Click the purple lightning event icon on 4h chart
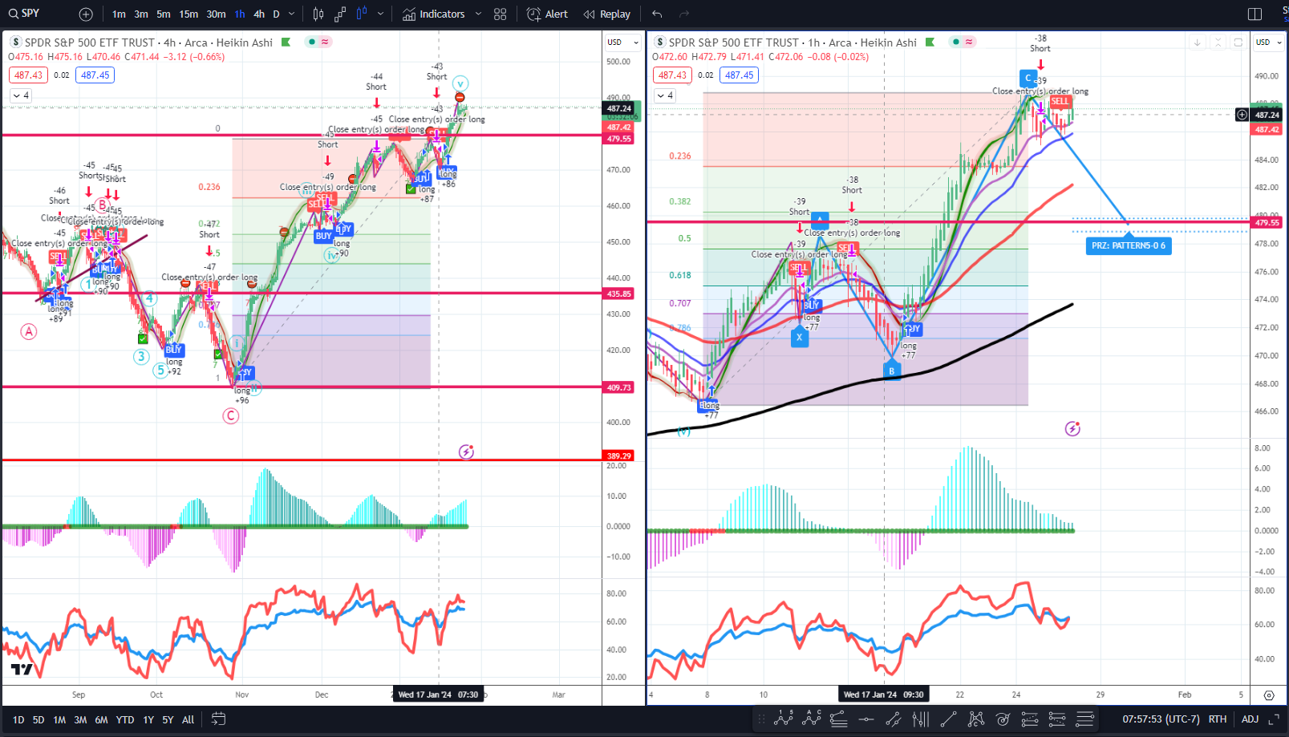The image size is (1289, 737). 466,452
